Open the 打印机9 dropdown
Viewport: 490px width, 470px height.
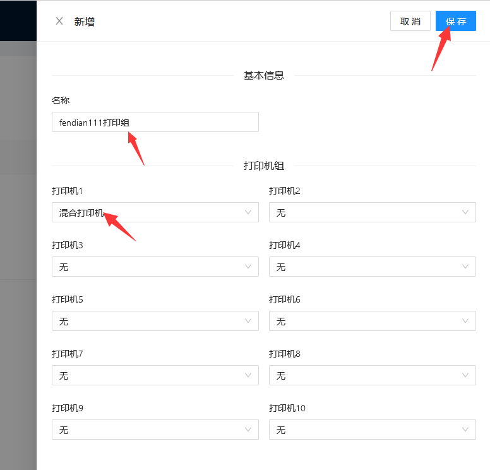coord(155,430)
